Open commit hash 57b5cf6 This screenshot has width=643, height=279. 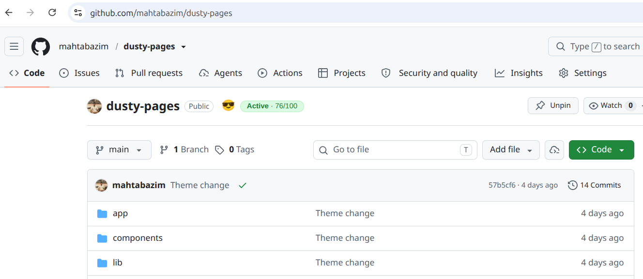click(502, 185)
